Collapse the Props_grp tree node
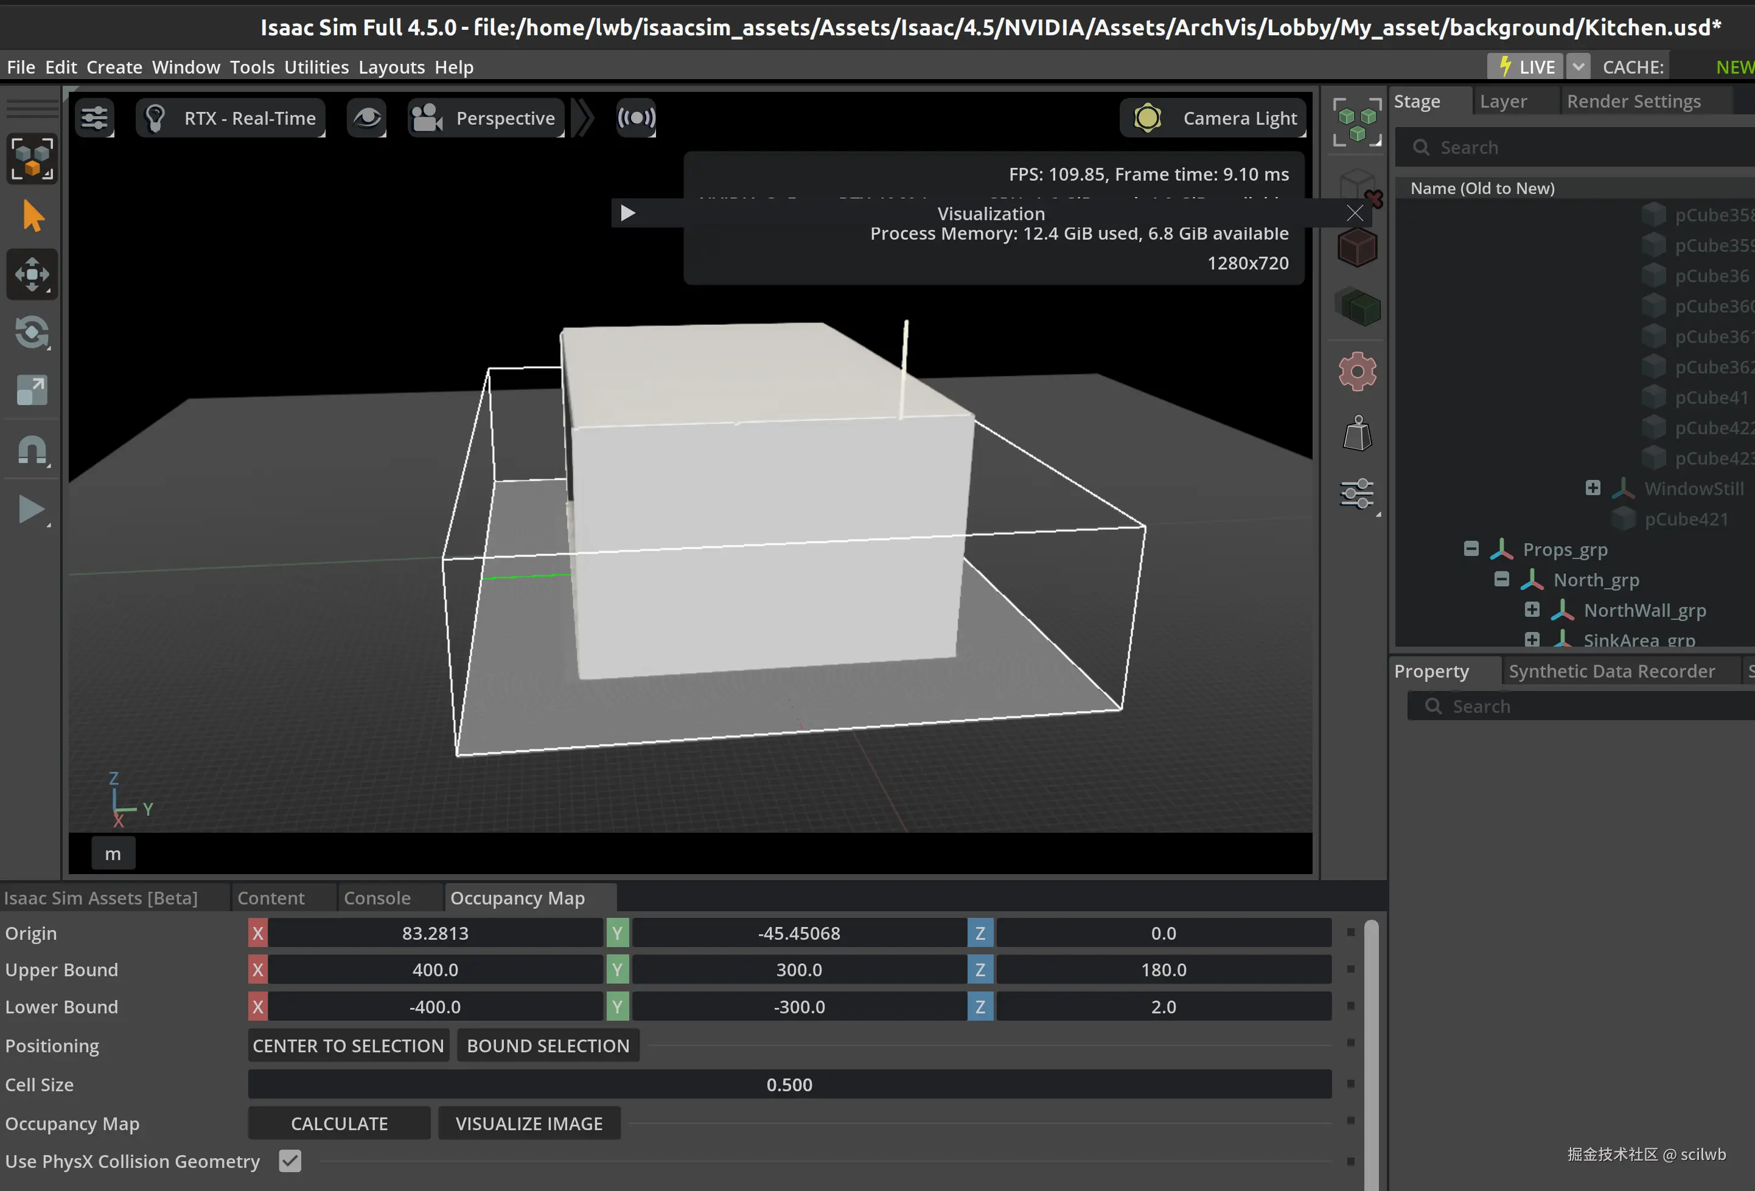The height and width of the screenshot is (1191, 1755). [x=1471, y=549]
